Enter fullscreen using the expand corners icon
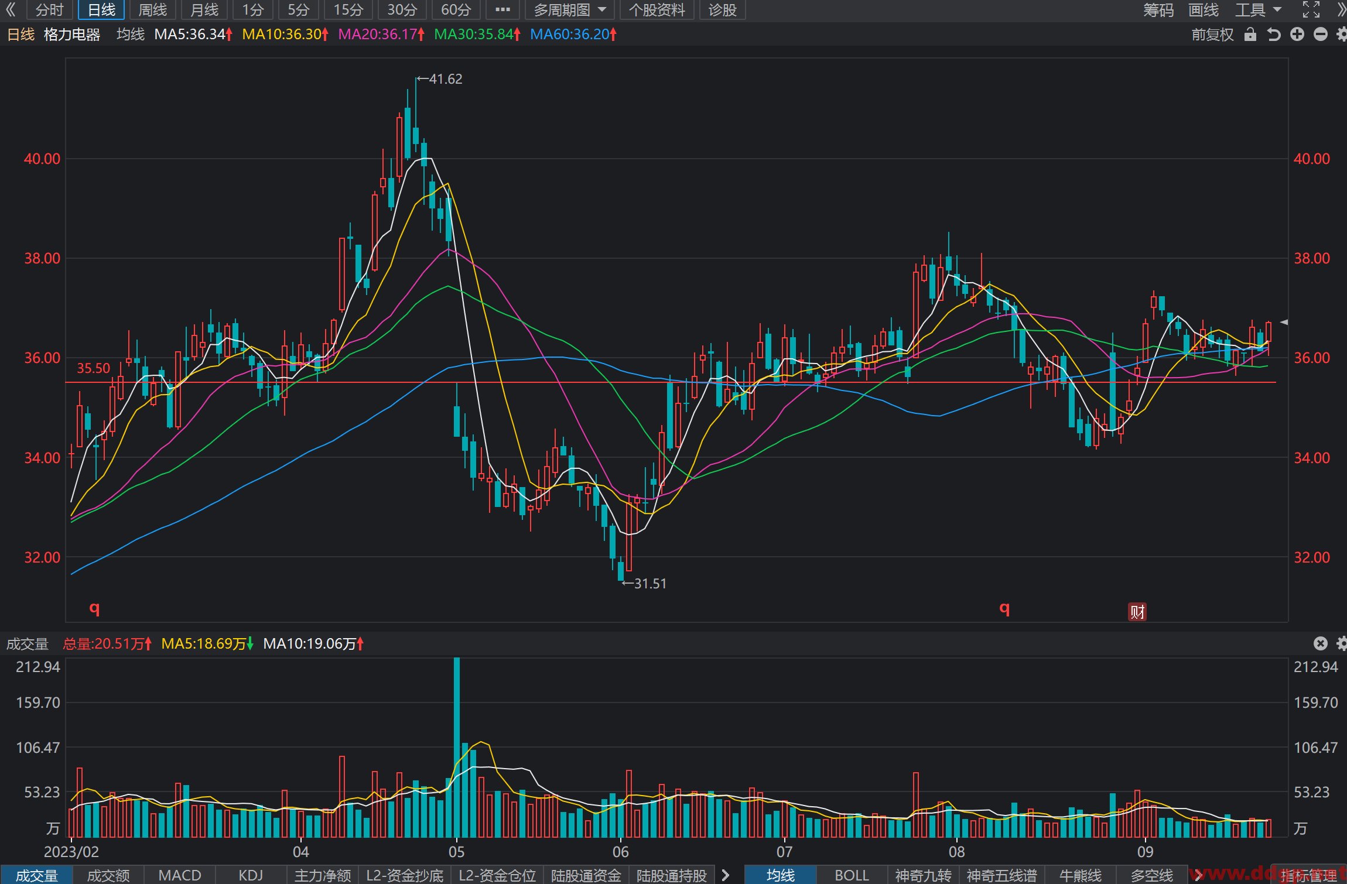This screenshot has height=884, width=1347. 1311,9
